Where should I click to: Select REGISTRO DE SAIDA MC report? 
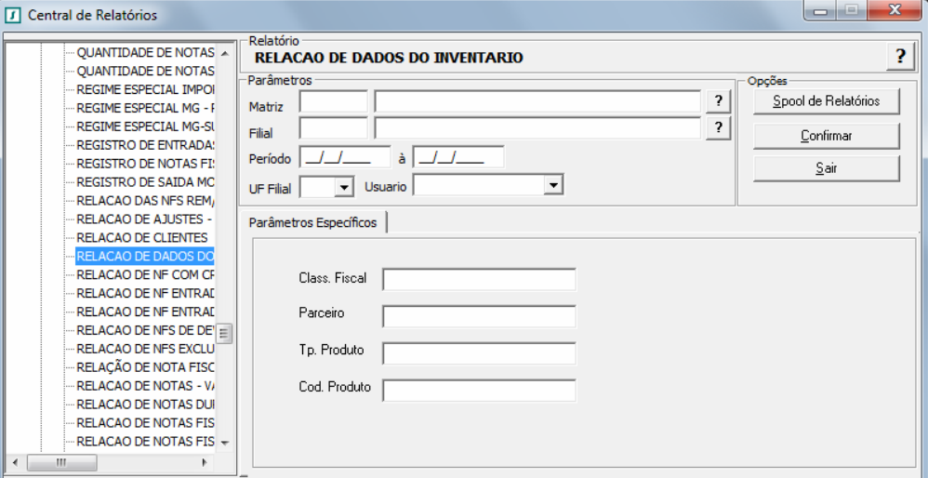(146, 182)
